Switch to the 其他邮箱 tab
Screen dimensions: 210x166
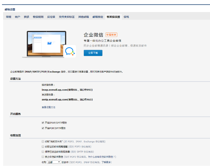(83, 17)
